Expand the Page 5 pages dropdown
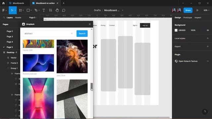This screenshot has width=212, height=119. coord(33,18)
